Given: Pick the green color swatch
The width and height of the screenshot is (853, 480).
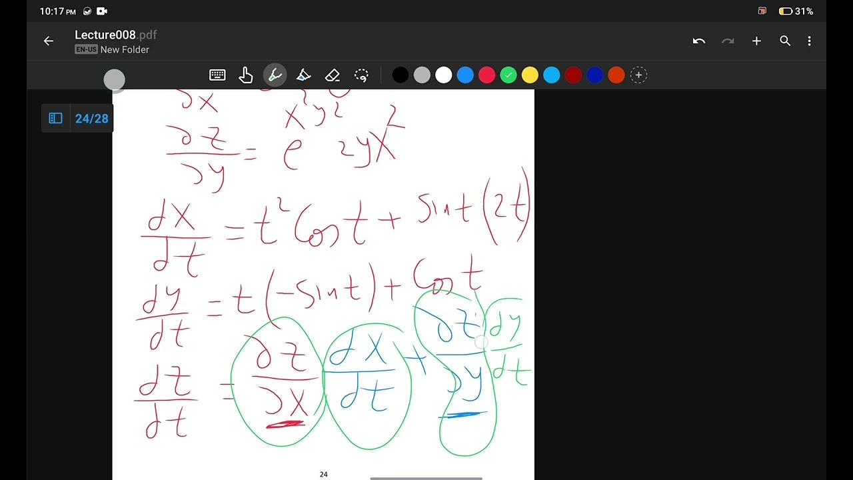Looking at the screenshot, I should pyautogui.click(x=508, y=75).
